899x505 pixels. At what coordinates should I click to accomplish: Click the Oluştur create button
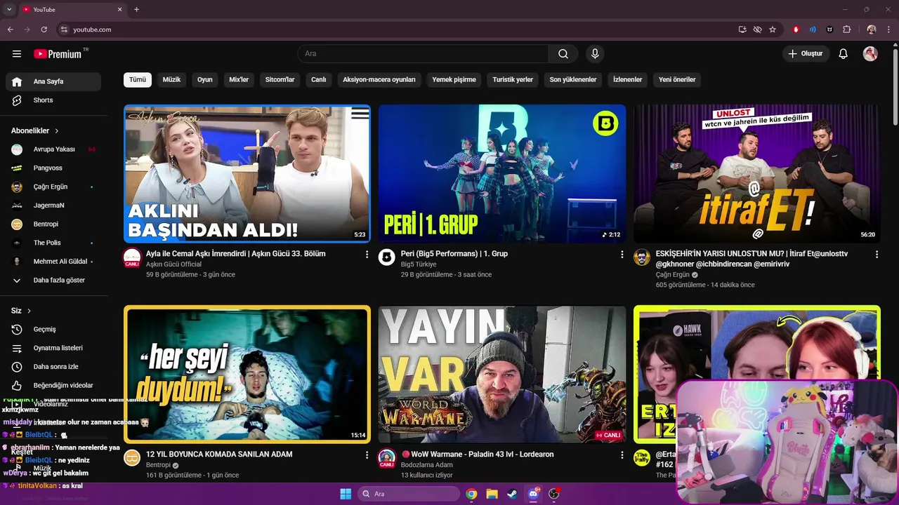806,54
